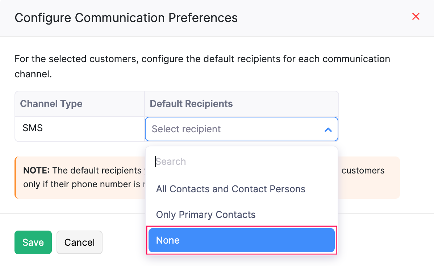The height and width of the screenshot is (266, 434).
Task: Close the Configure Communication Preferences dialog
Action: (x=416, y=17)
